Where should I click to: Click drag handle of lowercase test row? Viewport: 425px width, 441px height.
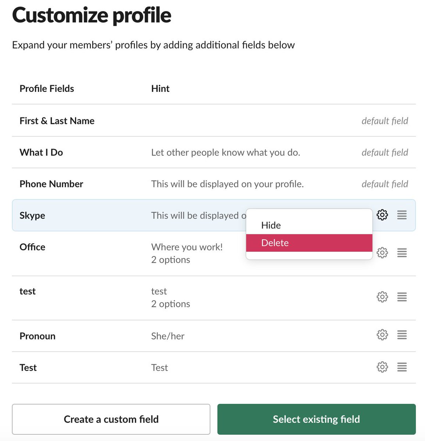pyautogui.click(x=402, y=297)
